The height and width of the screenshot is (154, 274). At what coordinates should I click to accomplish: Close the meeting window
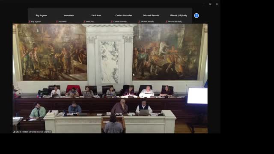coord(217,4)
